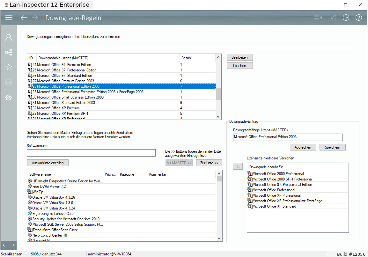The height and width of the screenshot is (257, 368).
Task: Click the sidebar bottom left arrow
Action: pos(5,245)
